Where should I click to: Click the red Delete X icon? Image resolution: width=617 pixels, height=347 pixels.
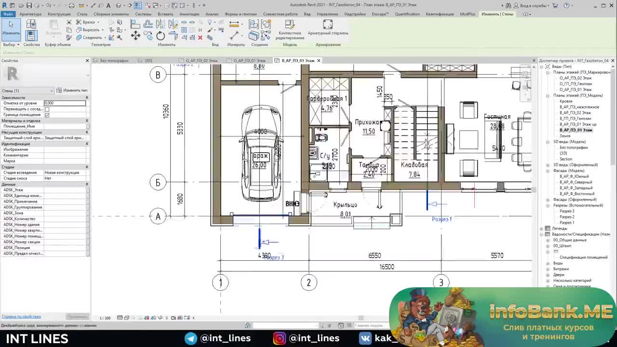click(x=200, y=37)
